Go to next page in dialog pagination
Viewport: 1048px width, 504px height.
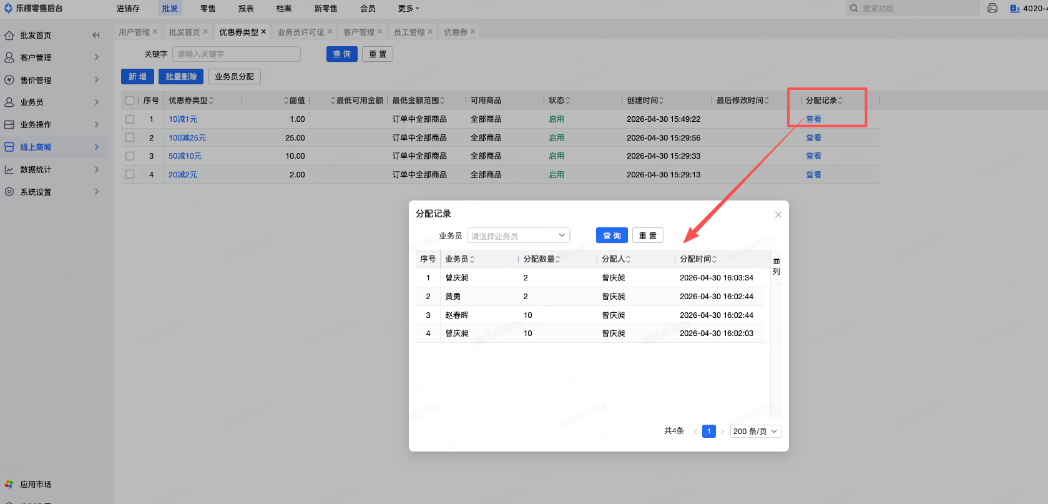pyautogui.click(x=723, y=432)
